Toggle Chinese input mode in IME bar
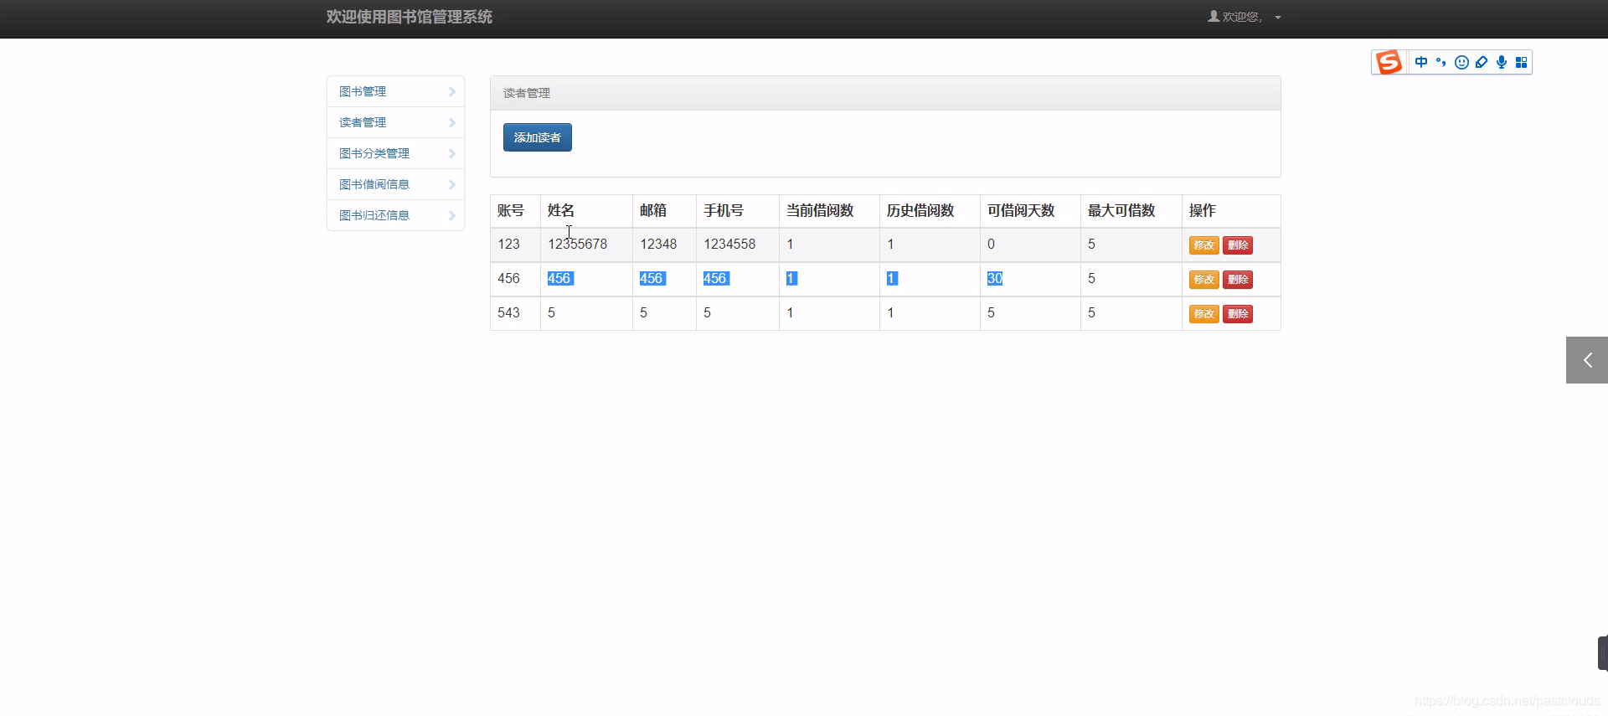The height and width of the screenshot is (716, 1608). click(x=1421, y=62)
